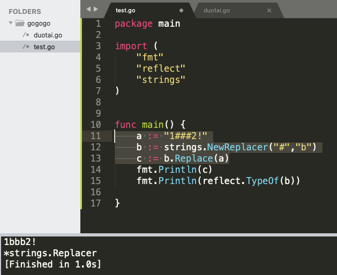Go to previous tab with left arrow
Screen dimensions: 337x275
click(x=88, y=9)
